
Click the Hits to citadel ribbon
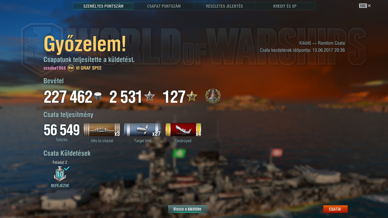click(102, 130)
